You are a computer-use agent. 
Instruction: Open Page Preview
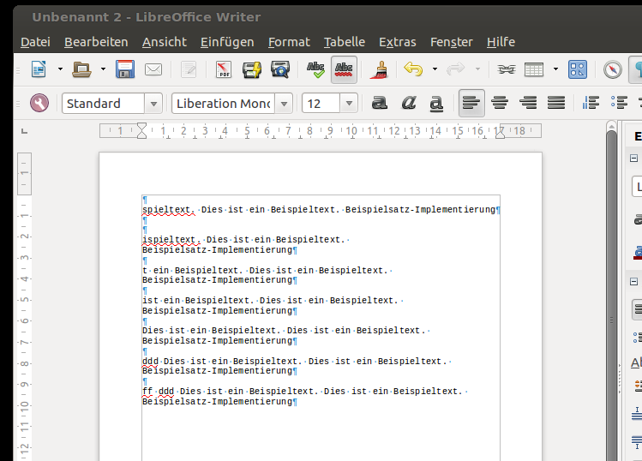[x=280, y=69]
